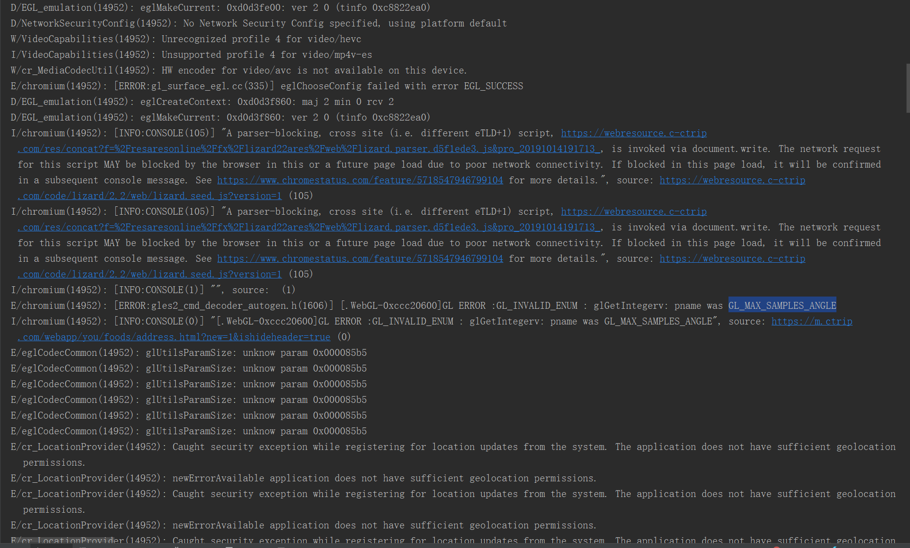This screenshot has height=548, width=910.
Task: Select the 'No Network Security Config specified' line
Action: pos(259,24)
